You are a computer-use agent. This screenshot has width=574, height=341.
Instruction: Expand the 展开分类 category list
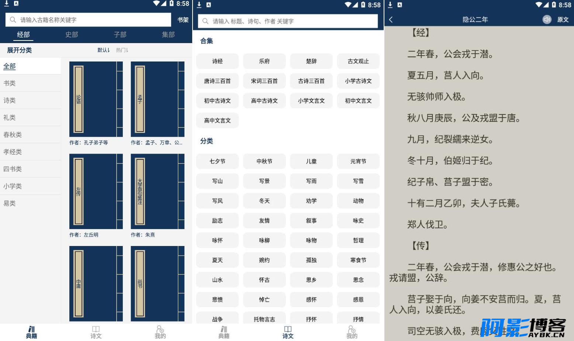[20, 50]
